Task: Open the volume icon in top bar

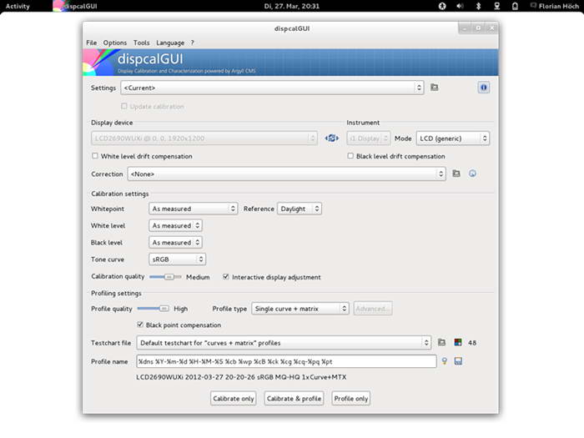Action: 461,6
